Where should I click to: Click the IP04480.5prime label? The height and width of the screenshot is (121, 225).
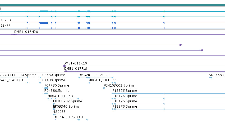click(x=56, y=85)
